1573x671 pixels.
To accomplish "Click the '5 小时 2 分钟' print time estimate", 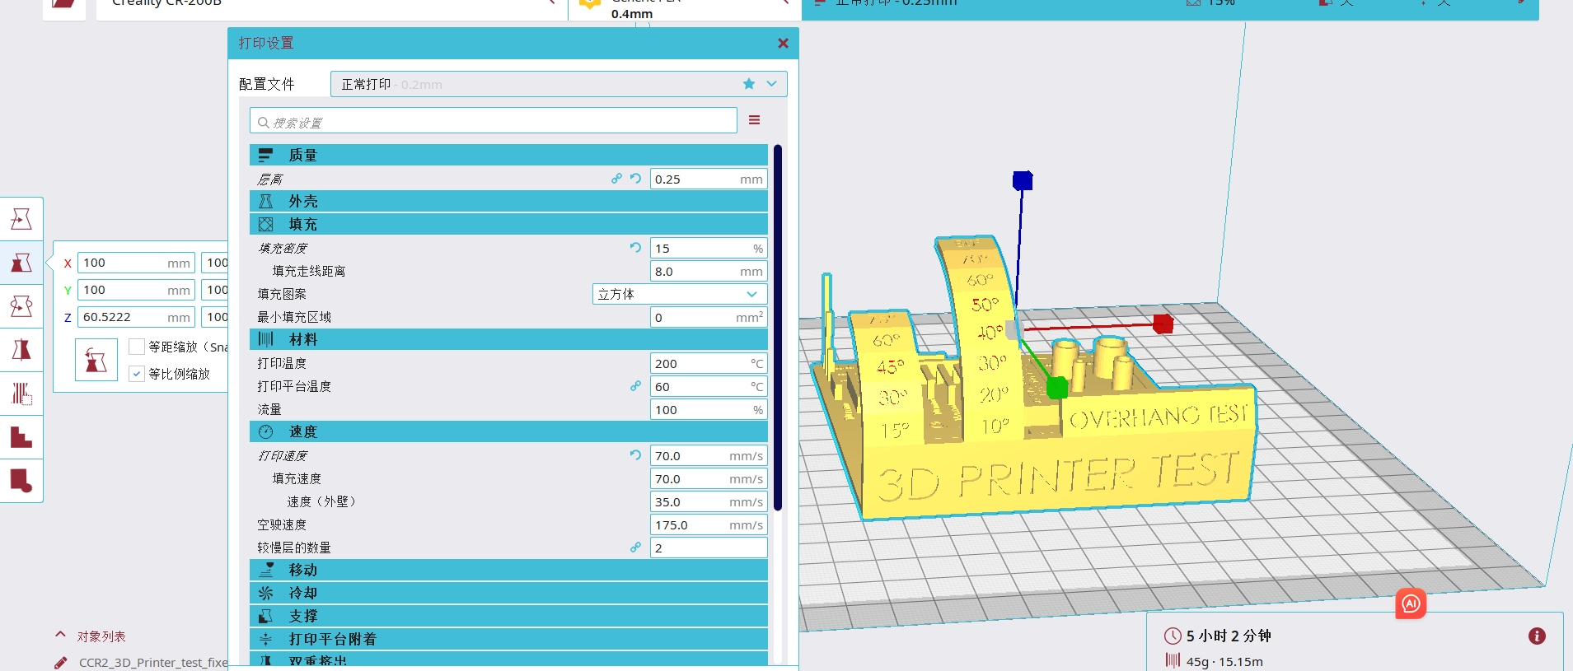I will (1228, 636).
